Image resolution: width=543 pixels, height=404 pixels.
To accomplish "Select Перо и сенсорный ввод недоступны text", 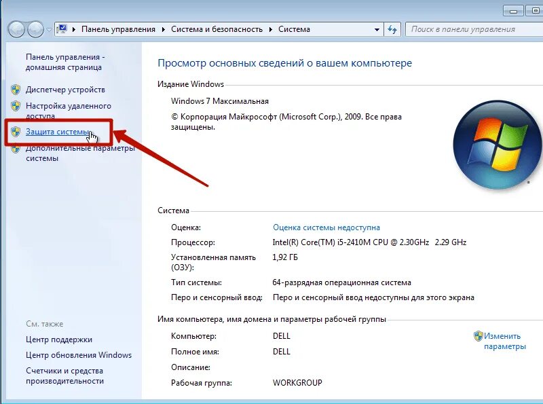I will [x=374, y=297].
